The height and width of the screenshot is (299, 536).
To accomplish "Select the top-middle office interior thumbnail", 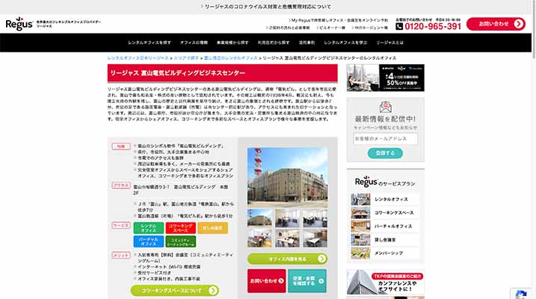I will tap(287, 218).
